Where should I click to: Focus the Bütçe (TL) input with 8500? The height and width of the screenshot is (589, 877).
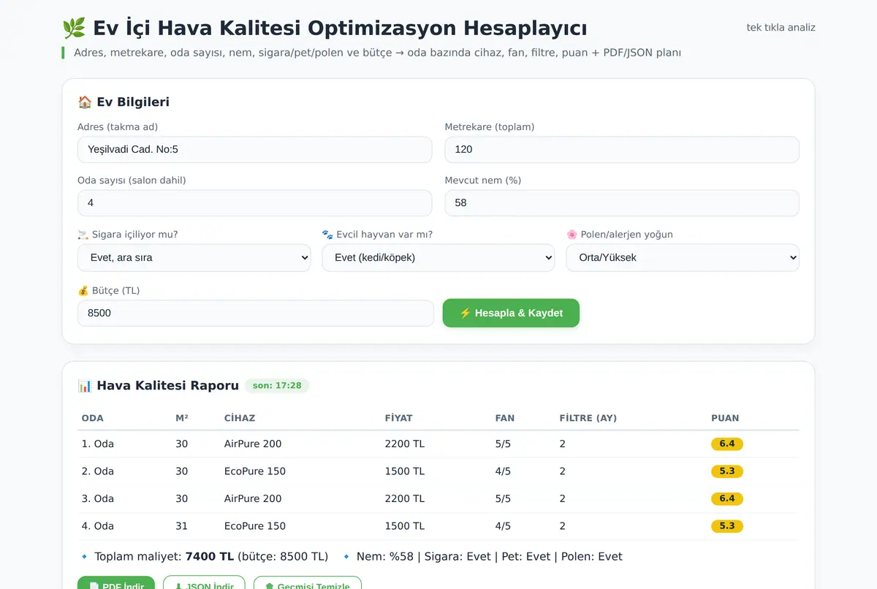(x=256, y=313)
